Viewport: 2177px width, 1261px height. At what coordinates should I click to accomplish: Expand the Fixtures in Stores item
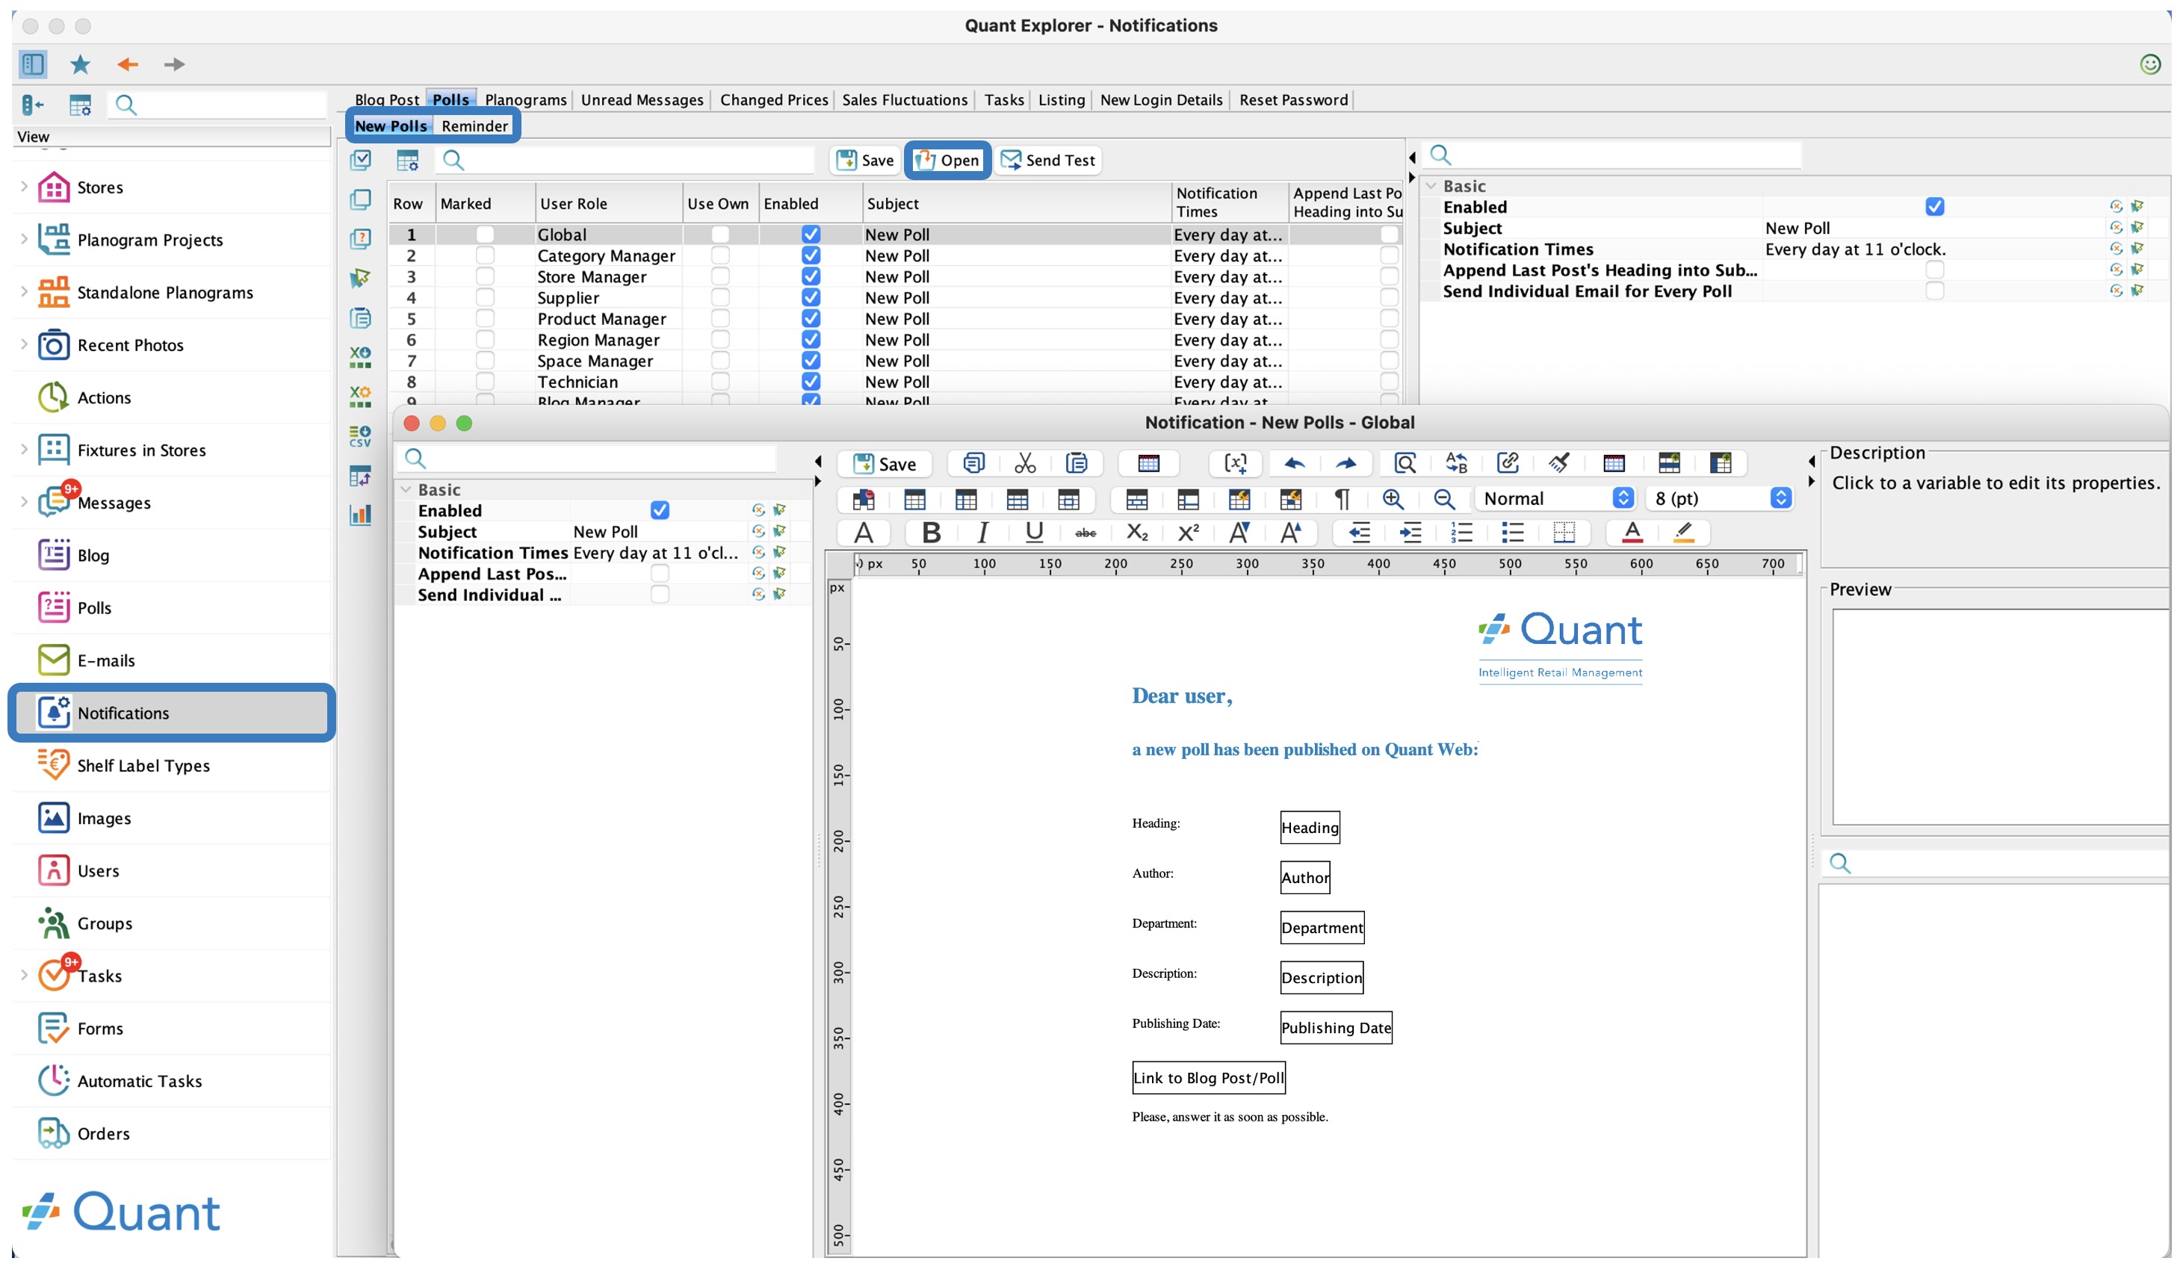[x=24, y=449]
